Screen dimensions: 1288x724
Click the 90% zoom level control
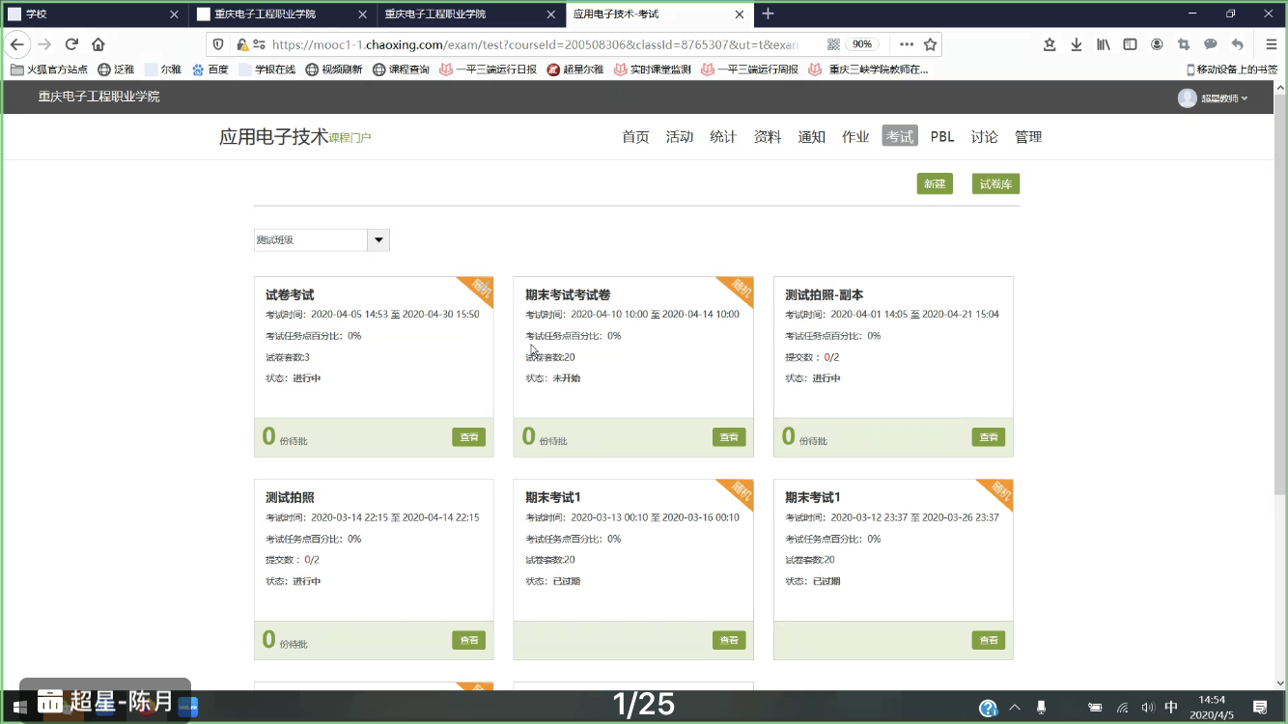pos(862,43)
